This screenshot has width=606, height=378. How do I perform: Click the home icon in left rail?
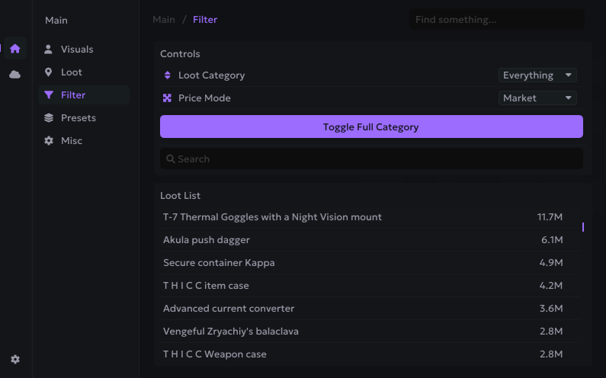coord(15,49)
